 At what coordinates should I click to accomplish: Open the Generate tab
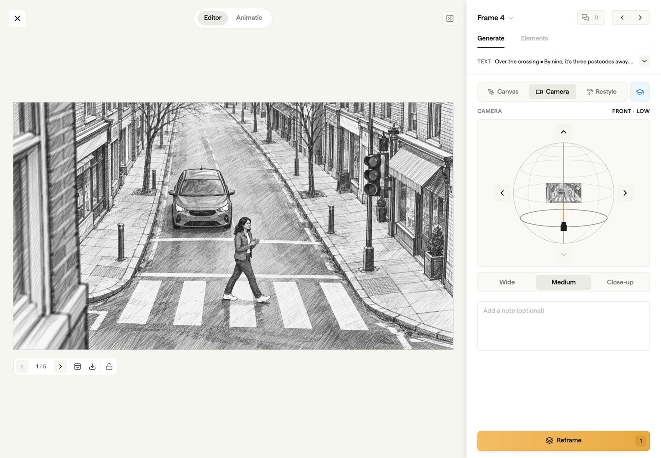[x=491, y=38]
